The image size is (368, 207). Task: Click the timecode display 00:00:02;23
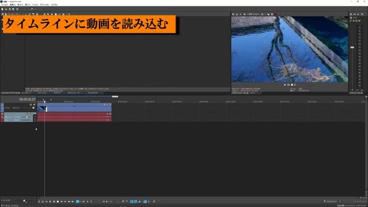click(x=27, y=99)
